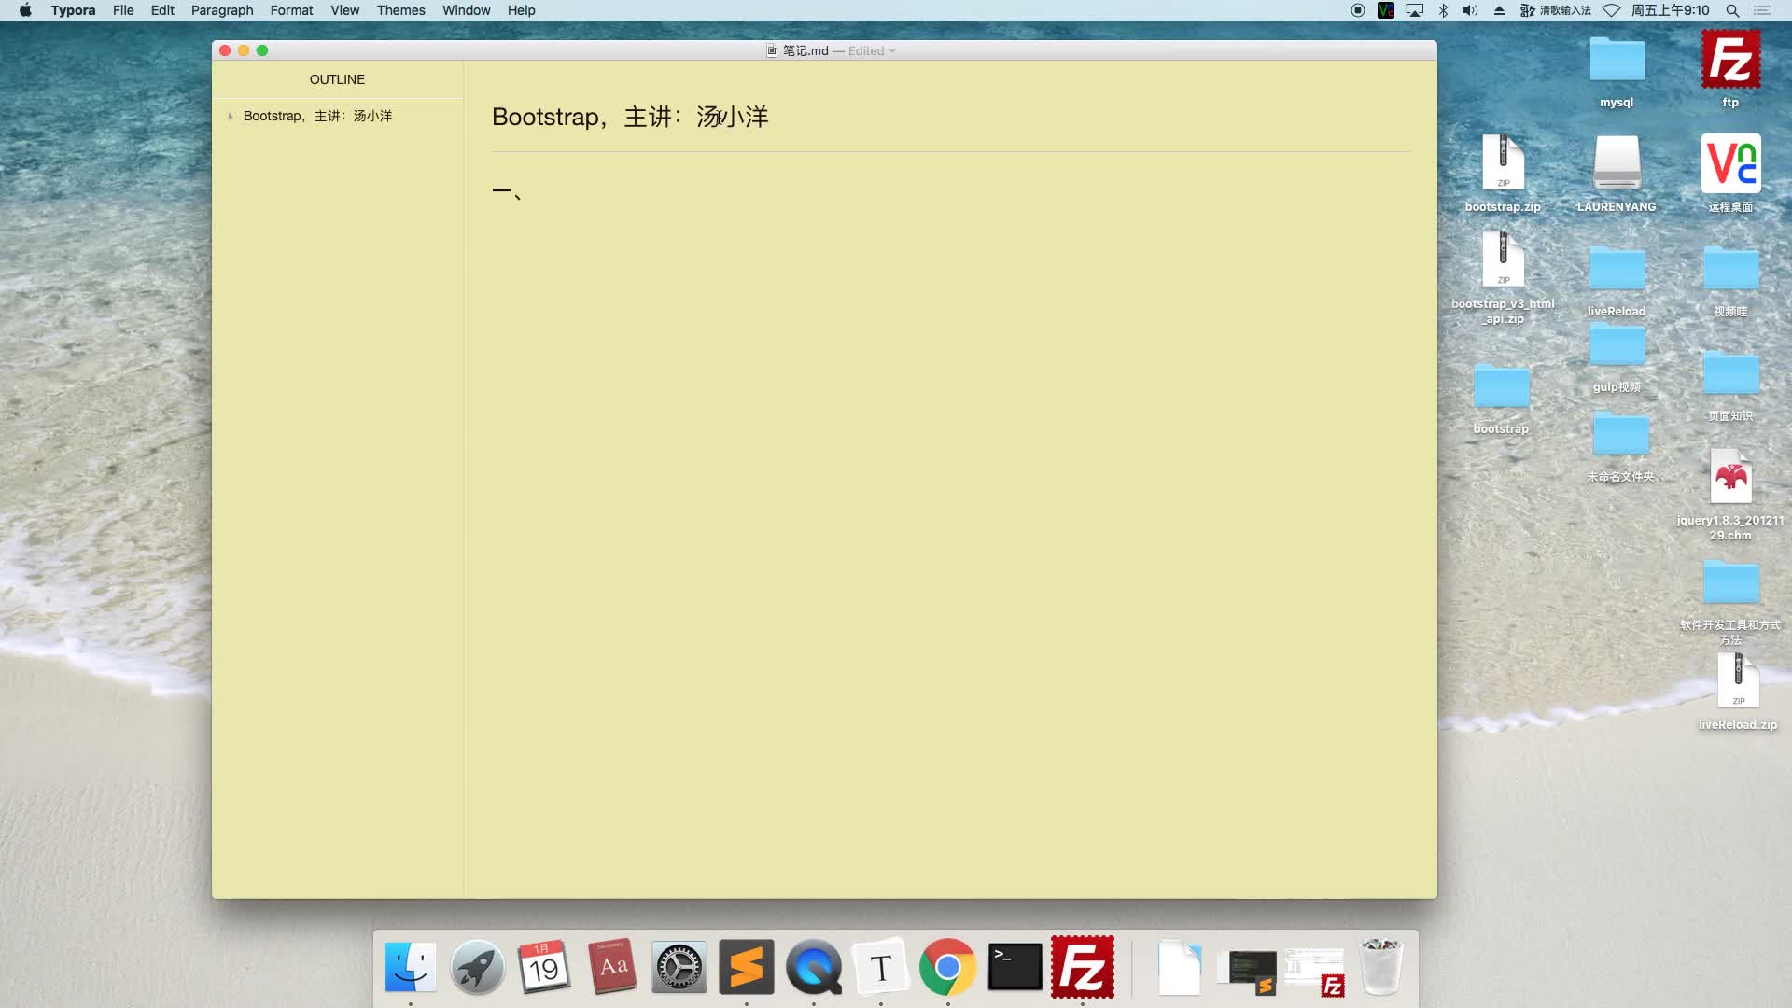Open Sublime Text in the Dock

tap(746, 967)
